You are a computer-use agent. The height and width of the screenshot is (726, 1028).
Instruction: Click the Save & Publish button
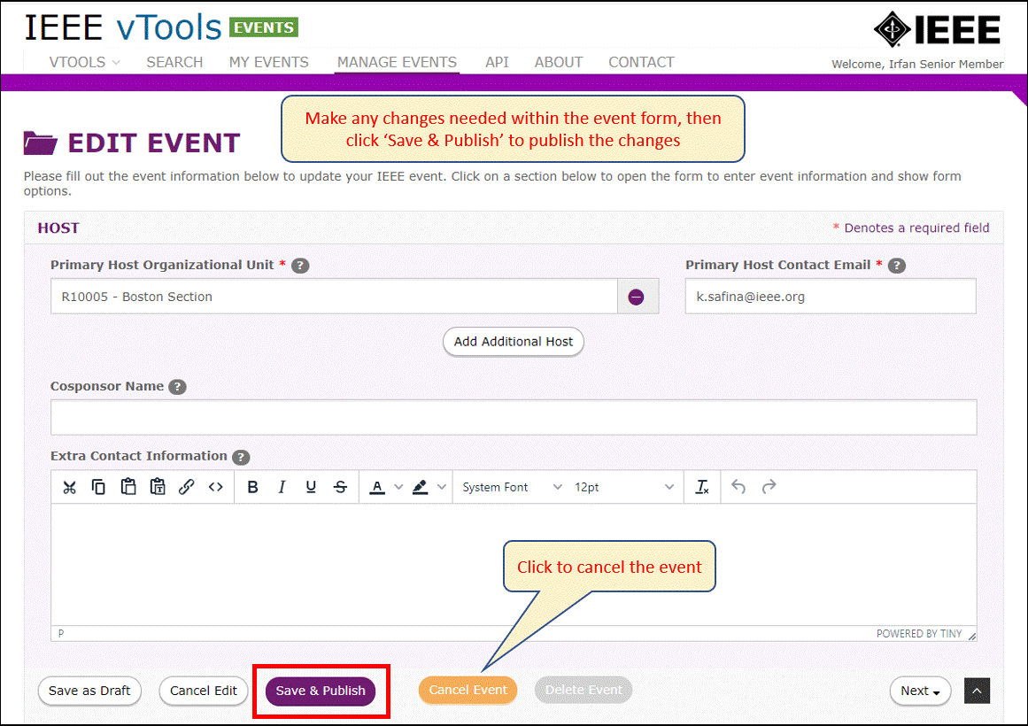[x=321, y=691]
